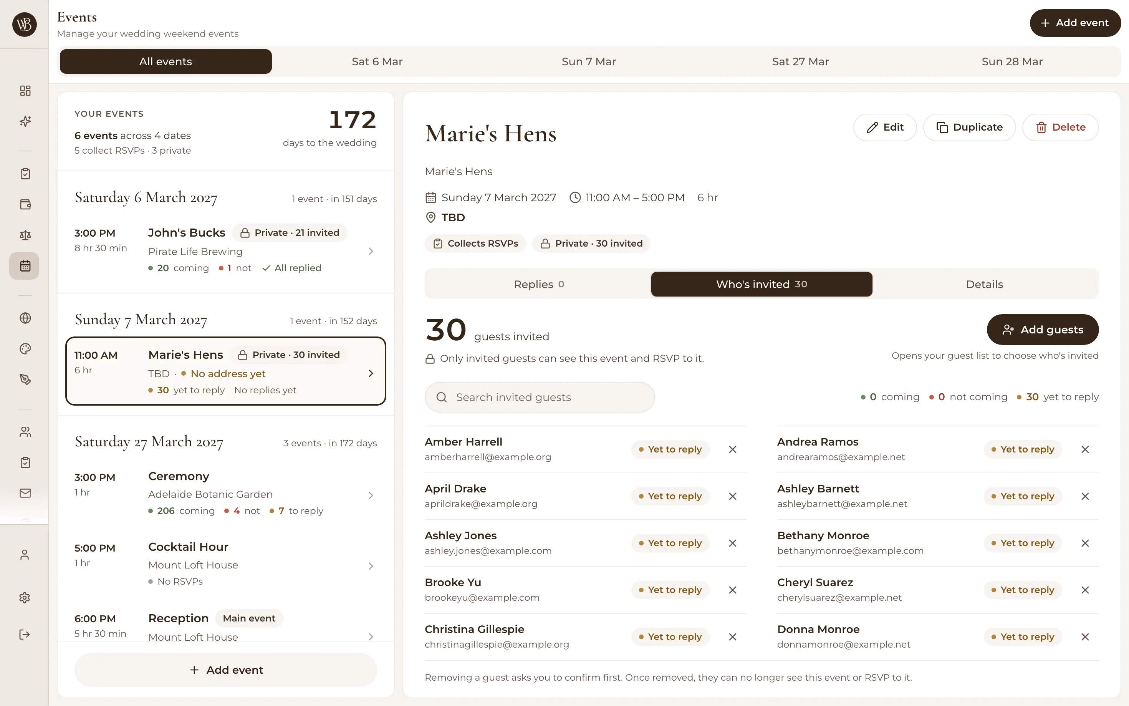Viewport: 1129px width, 706px height.
Task: Switch to All events tab
Action: point(166,61)
